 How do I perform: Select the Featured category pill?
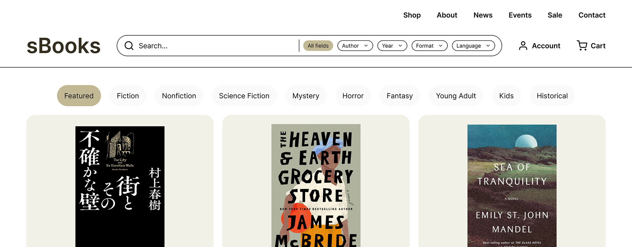point(79,96)
